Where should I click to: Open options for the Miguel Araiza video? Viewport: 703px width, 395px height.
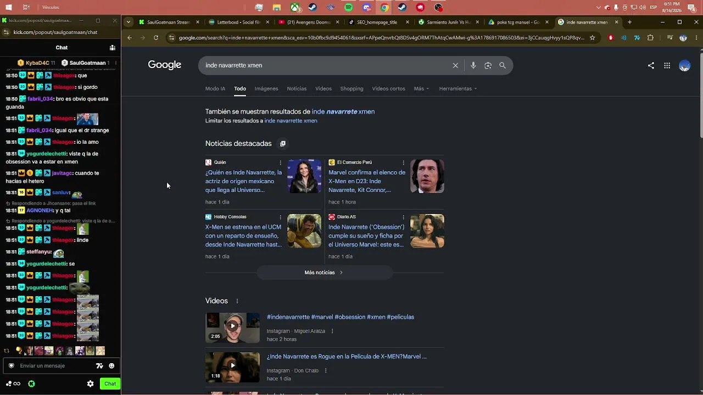(332, 331)
